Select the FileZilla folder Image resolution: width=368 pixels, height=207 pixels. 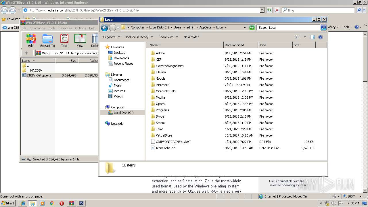click(x=161, y=72)
